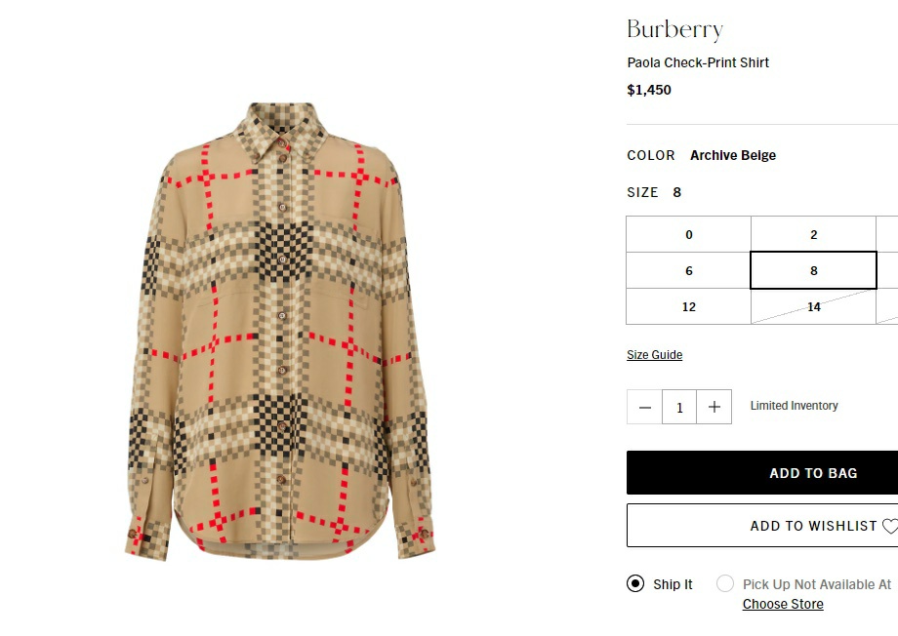Screen dimensions: 898x636
Task: Select the Pick Up radio button
Action: 725,583
